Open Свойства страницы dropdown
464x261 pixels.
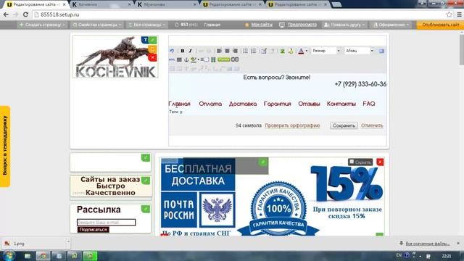pos(97,25)
